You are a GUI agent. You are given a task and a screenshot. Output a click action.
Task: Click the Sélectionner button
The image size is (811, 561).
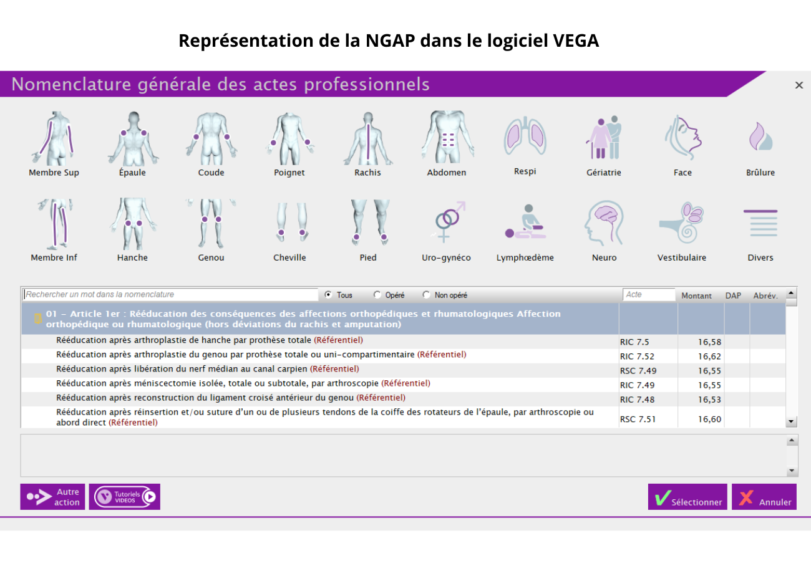pos(687,497)
